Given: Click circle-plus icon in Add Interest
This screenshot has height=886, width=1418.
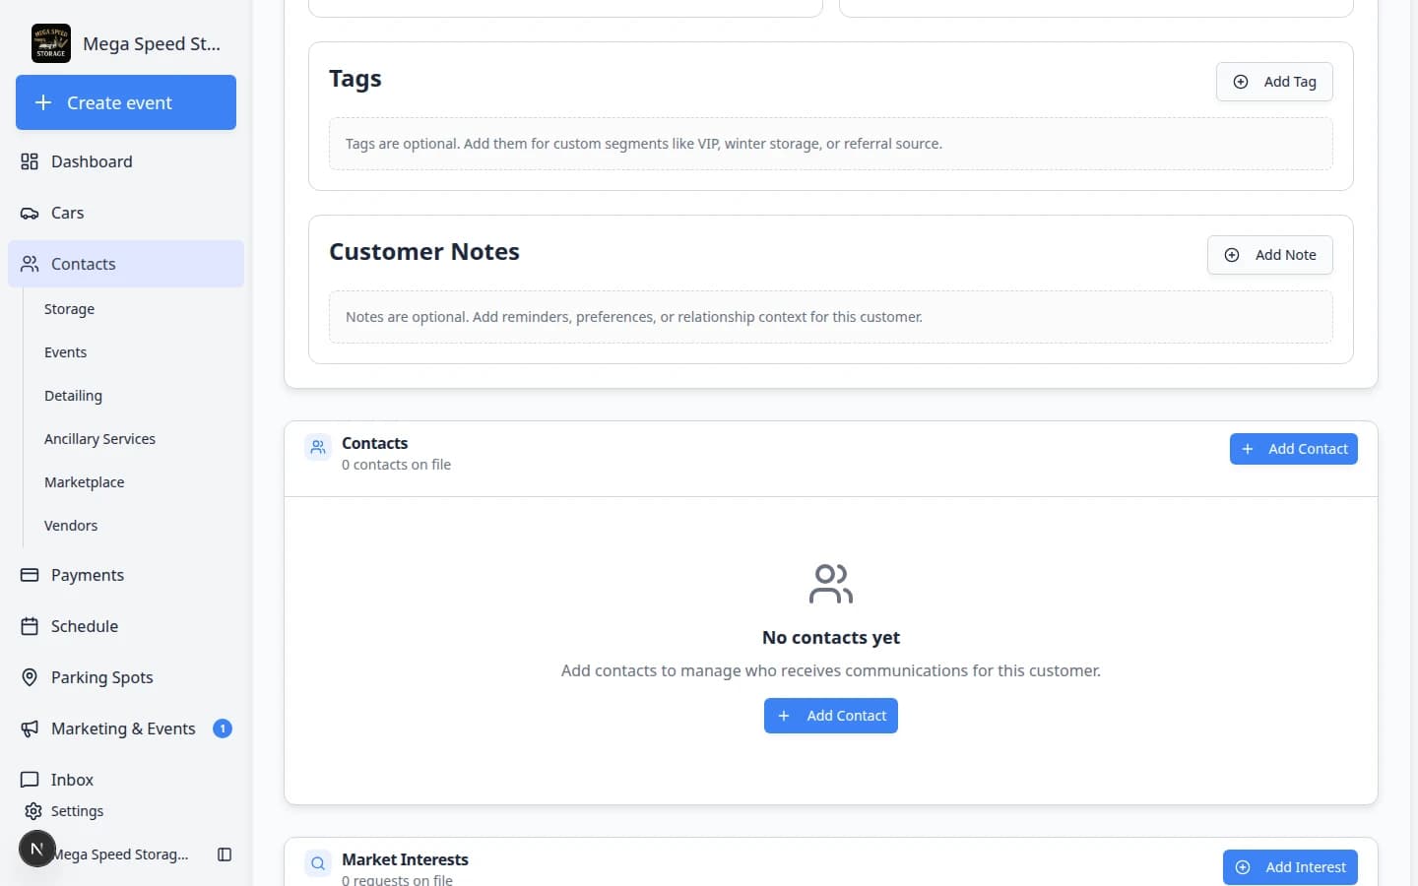Looking at the screenshot, I should (1243, 867).
